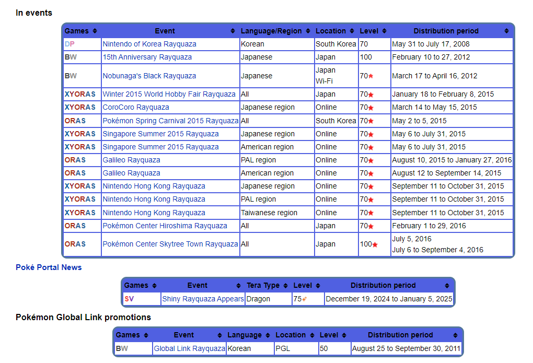
Task: Open Pokémon Center Skytree Town Rayquaza link
Action: coord(170,244)
